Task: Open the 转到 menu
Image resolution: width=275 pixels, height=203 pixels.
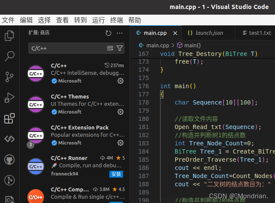Action: [80, 20]
